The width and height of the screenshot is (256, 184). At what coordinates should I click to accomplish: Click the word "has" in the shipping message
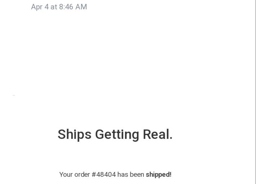(123, 175)
